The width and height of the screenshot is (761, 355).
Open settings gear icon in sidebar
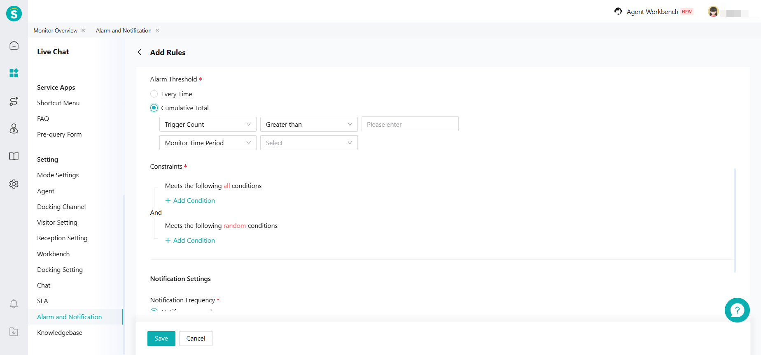(14, 184)
